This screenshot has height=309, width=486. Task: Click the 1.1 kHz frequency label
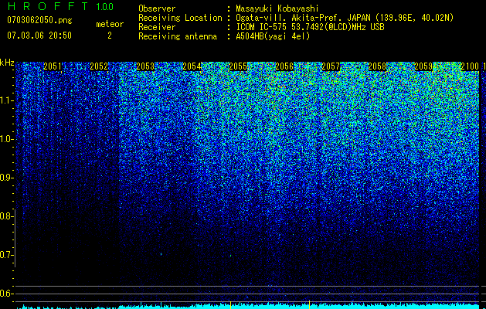tap(5, 100)
